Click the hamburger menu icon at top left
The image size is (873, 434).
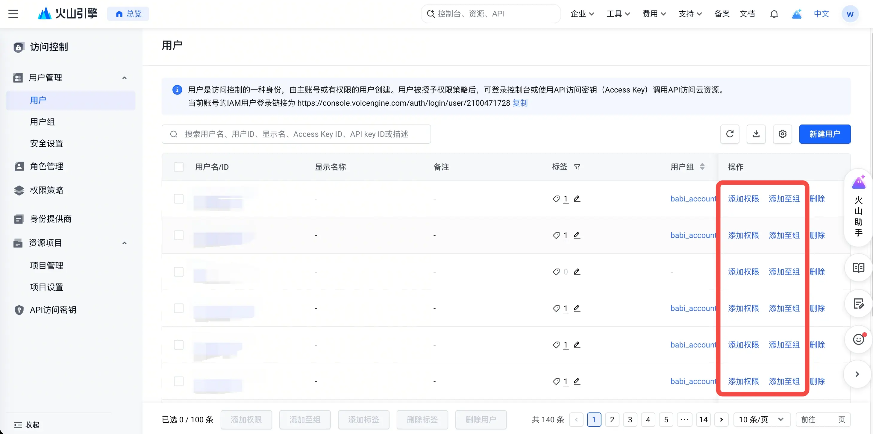click(13, 14)
